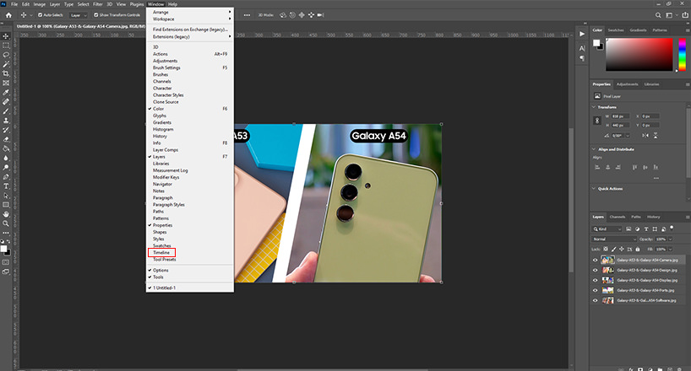Select the Frame tool
This screenshot has height=371, width=691.
pos(6,83)
